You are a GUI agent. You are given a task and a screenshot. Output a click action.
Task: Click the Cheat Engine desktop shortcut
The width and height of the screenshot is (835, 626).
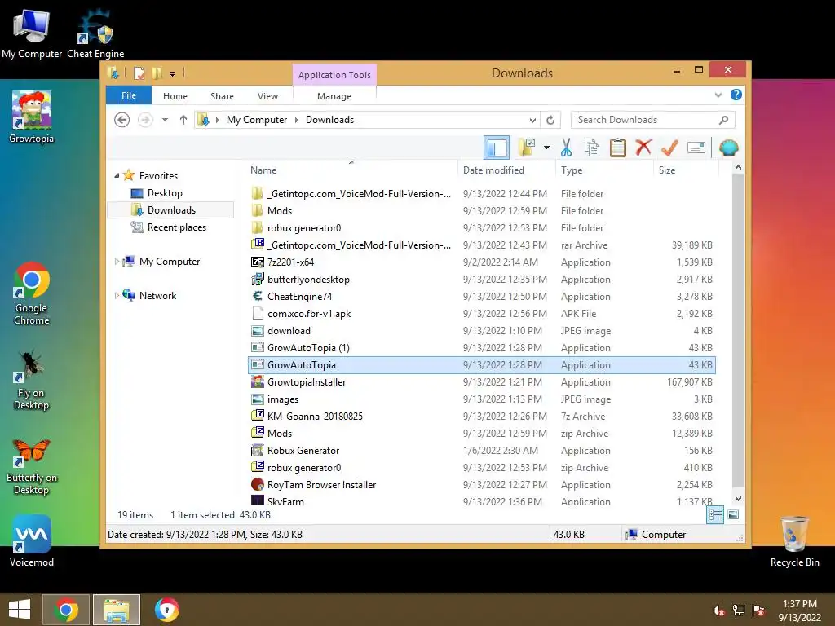tap(95, 33)
